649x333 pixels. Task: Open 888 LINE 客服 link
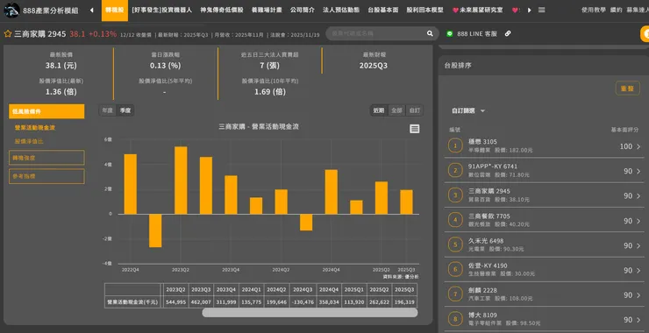(477, 34)
